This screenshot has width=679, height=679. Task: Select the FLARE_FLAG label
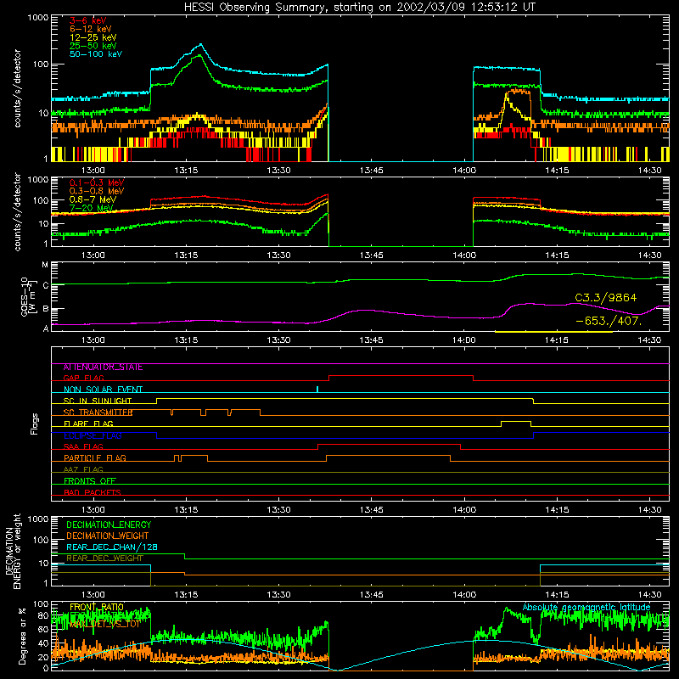[x=88, y=424]
